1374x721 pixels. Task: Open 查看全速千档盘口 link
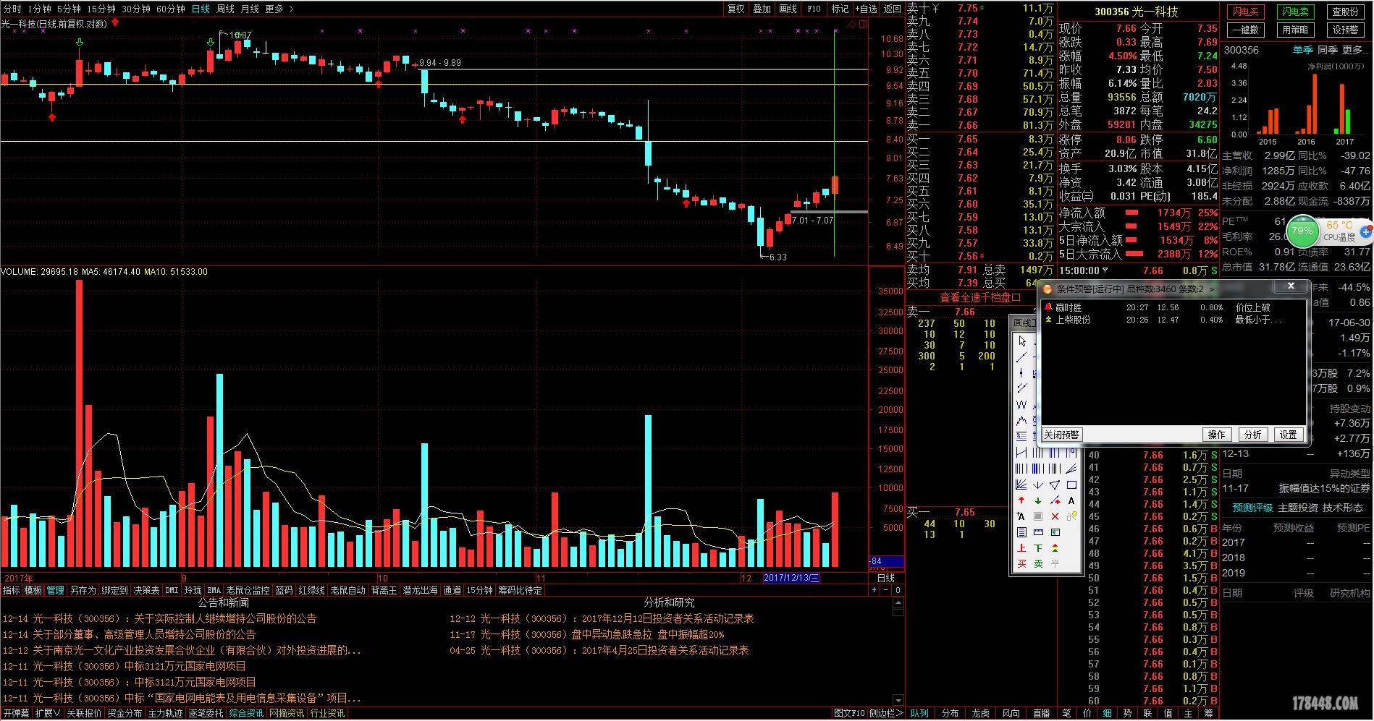coord(980,297)
